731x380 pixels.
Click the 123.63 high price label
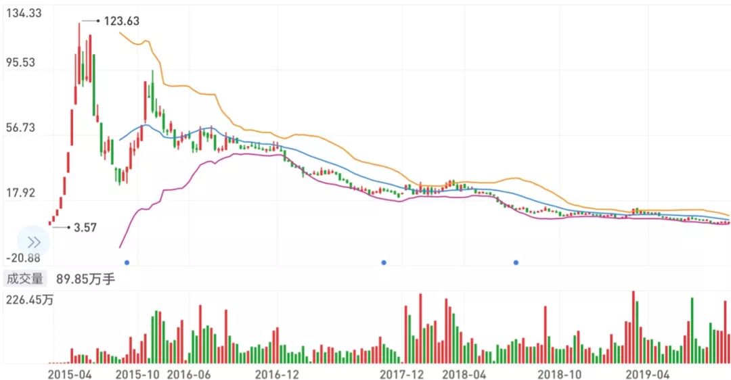[121, 21]
